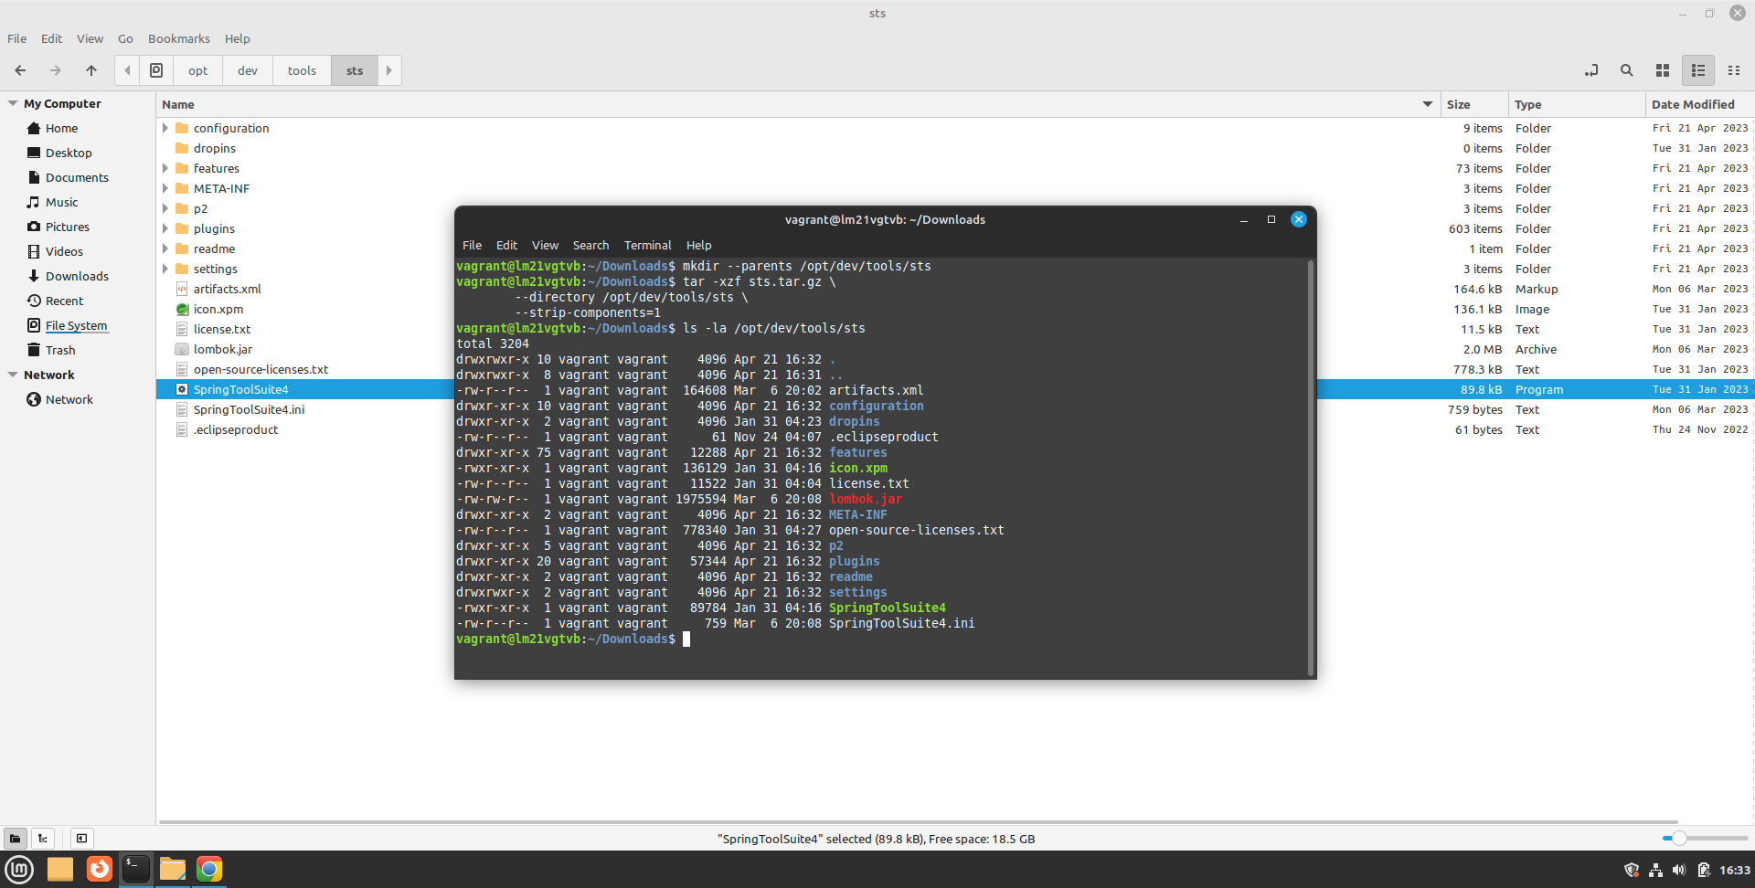1755x888 pixels.
Task: Open Downloads in the sidebar
Action: click(77, 276)
